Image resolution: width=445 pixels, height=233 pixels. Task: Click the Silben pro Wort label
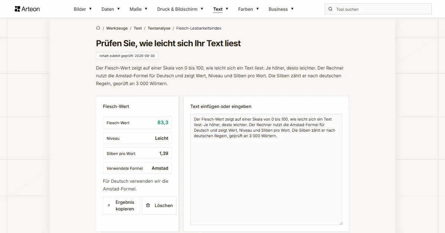click(x=121, y=153)
